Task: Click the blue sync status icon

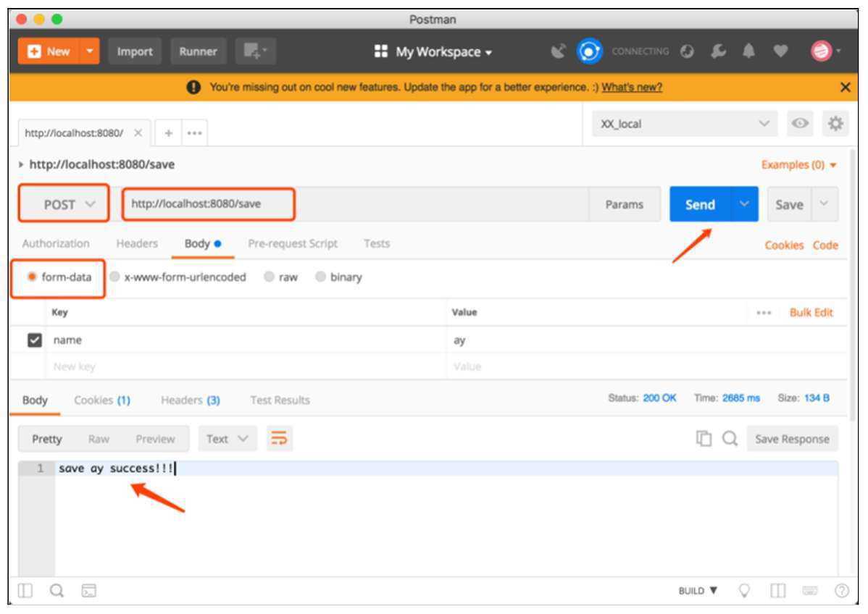Action: (x=590, y=51)
